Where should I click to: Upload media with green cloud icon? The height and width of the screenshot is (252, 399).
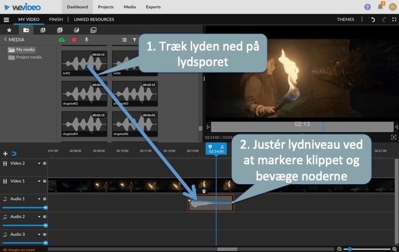tap(62, 40)
